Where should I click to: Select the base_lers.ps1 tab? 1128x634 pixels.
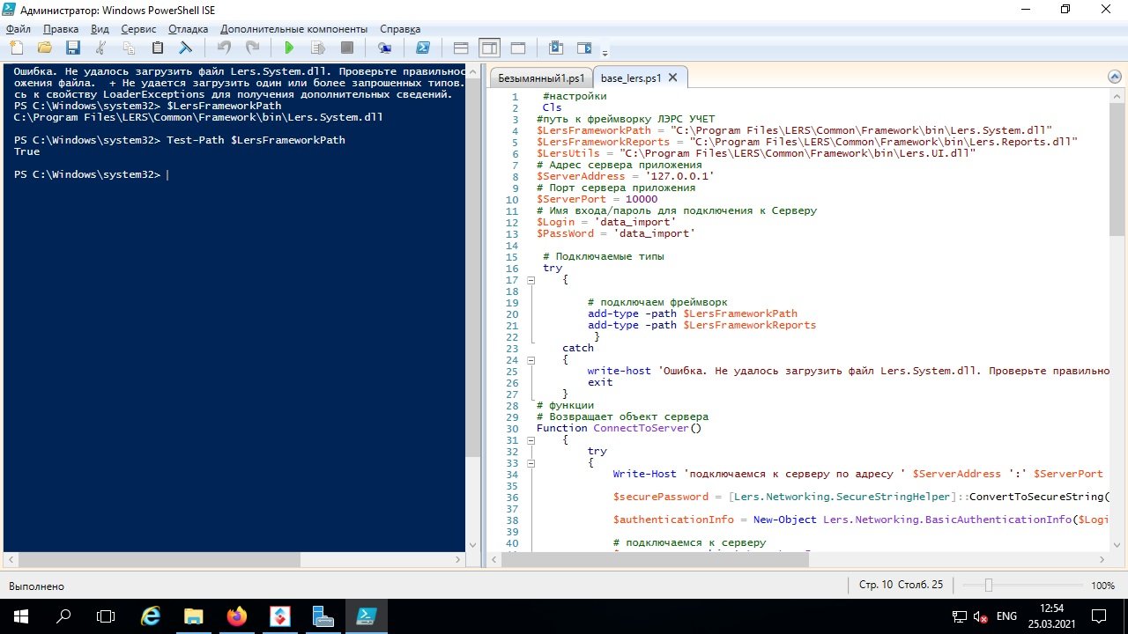pos(630,77)
